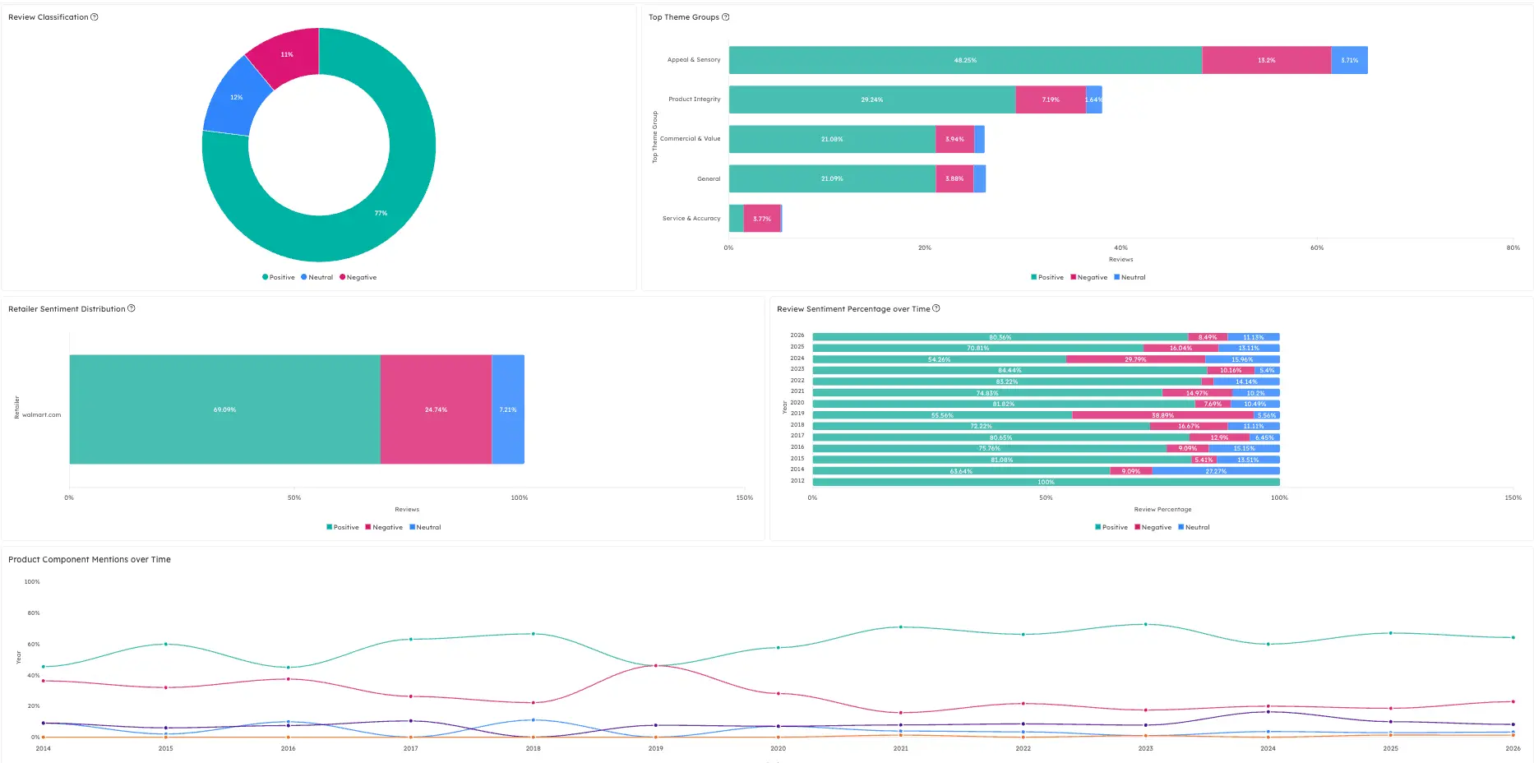Viewport: 1534px width, 763px height.
Task: Click the 2024 negative segment 29.79%
Action: tap(1135, 359)
